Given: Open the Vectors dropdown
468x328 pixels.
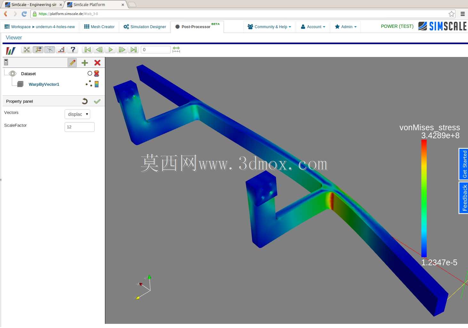Looking at the screenshot, I should click(x=77, y=114).
